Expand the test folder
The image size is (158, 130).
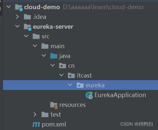(35, 114)
